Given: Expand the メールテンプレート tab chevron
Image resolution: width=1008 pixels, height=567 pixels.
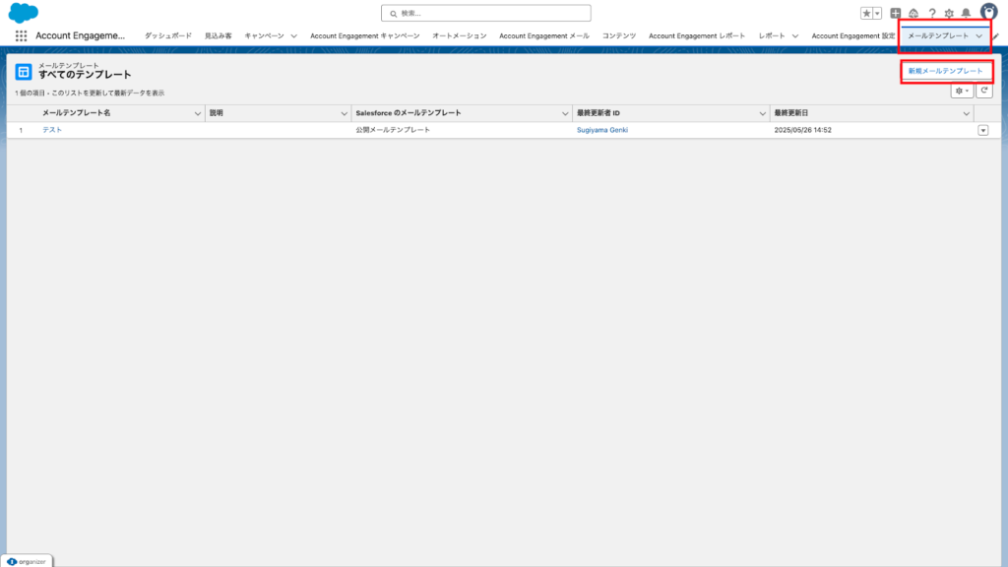Looking at the screenshot, I should (979, 36).
